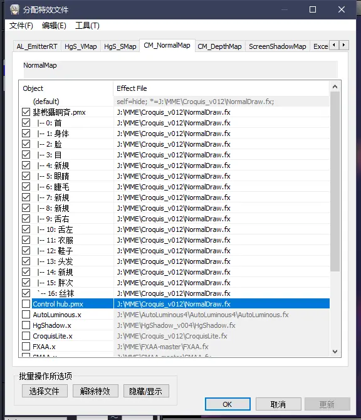Click the Control hub.pmx NormalDraw.fx path

174,304
